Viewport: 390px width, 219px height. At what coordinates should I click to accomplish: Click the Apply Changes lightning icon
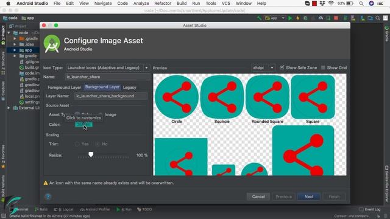coord(298,18)
